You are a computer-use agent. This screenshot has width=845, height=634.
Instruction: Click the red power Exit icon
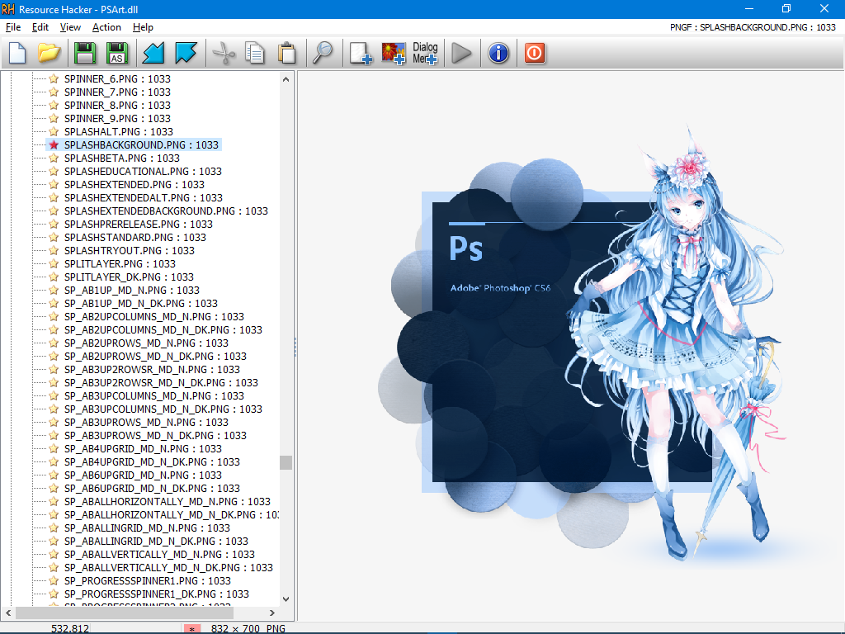535,53
